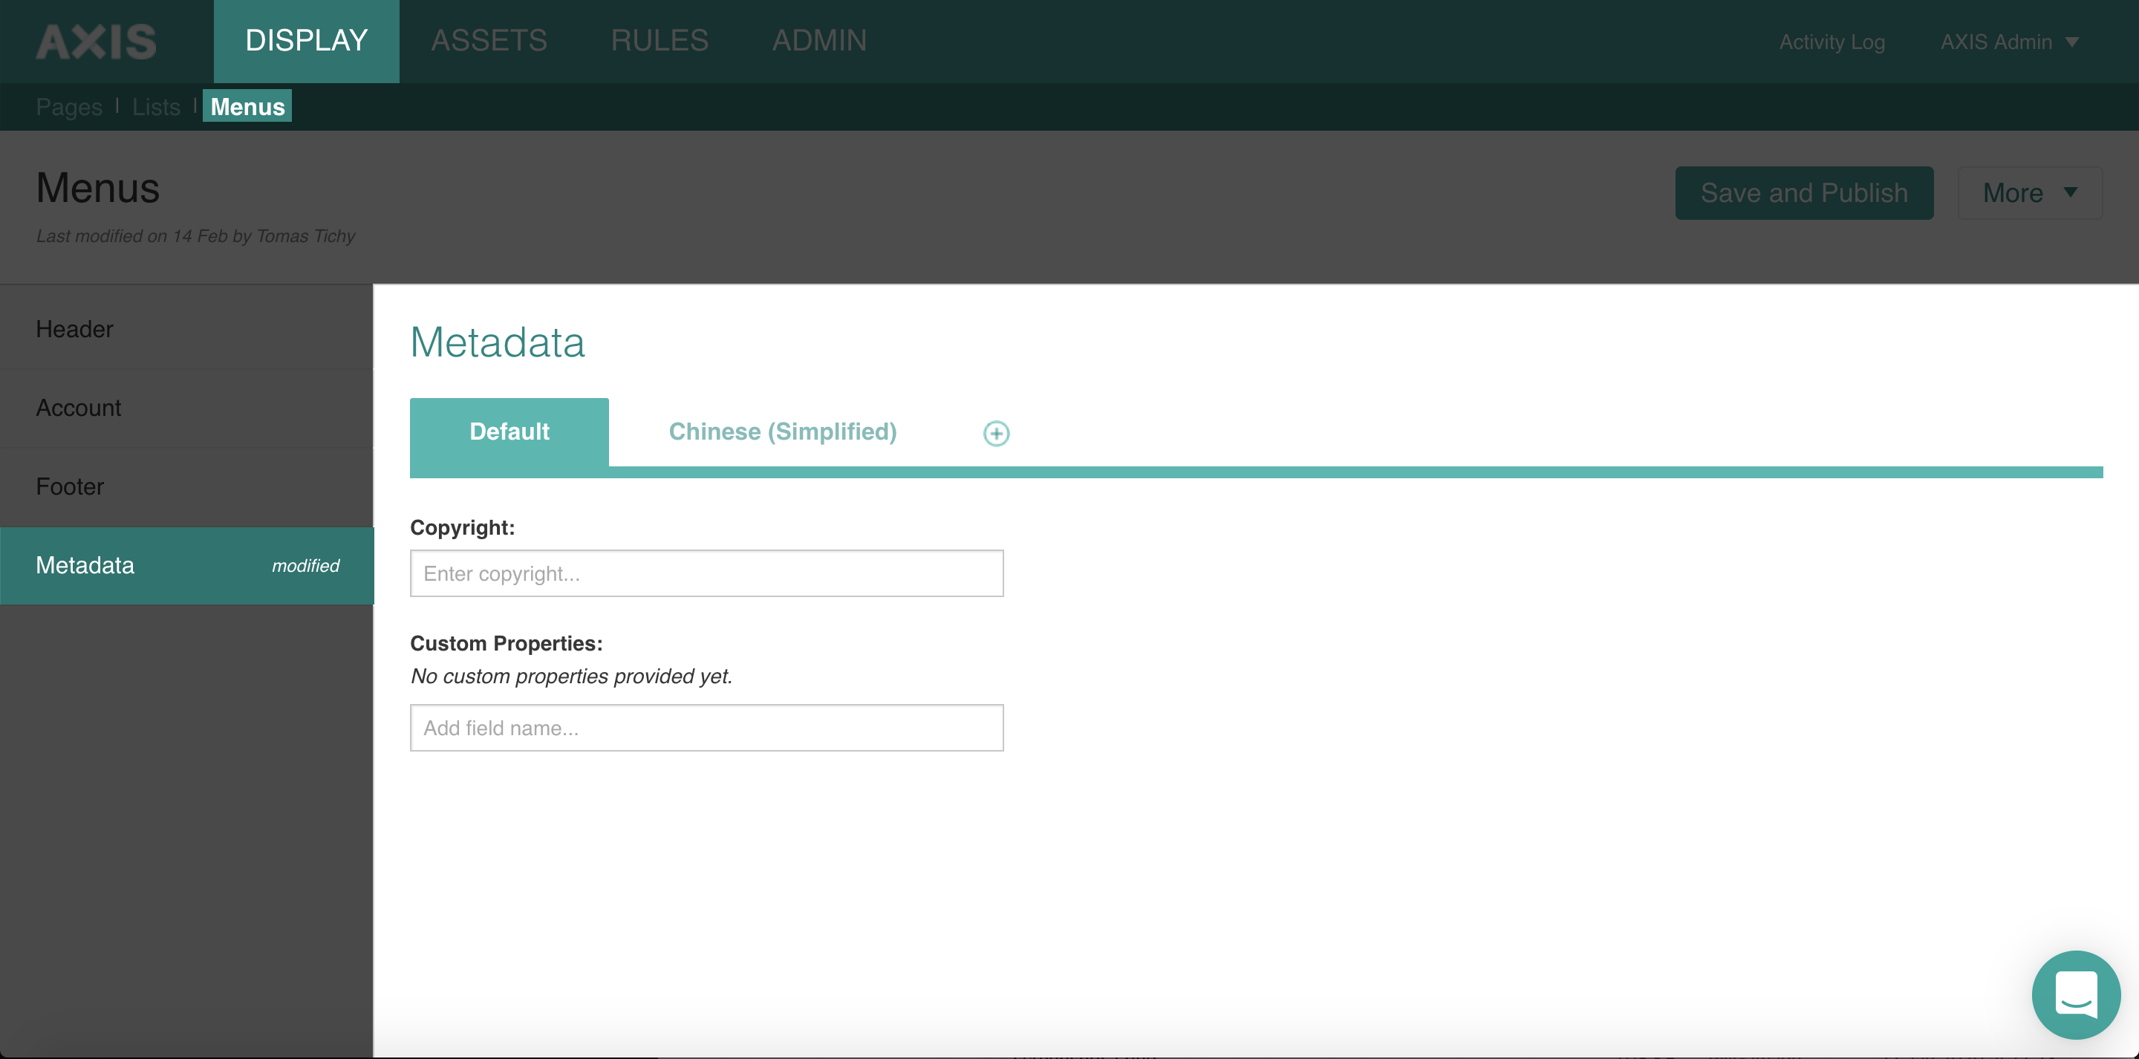Open the Activity Log

pos(1832,42)
